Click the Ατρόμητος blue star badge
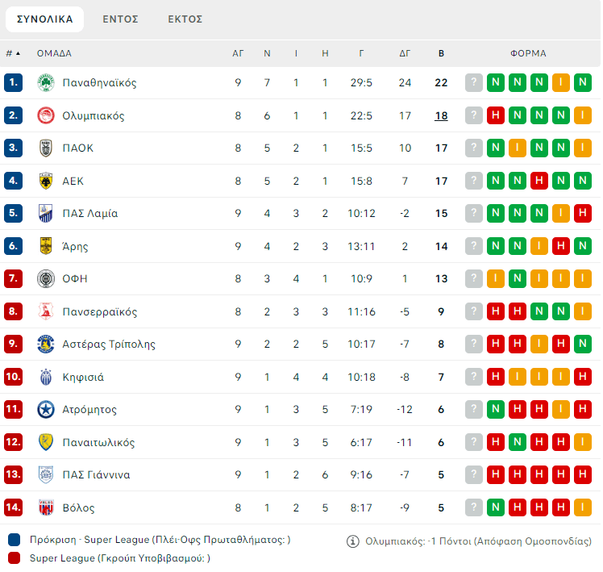603x572 pixels. (46, 410)
